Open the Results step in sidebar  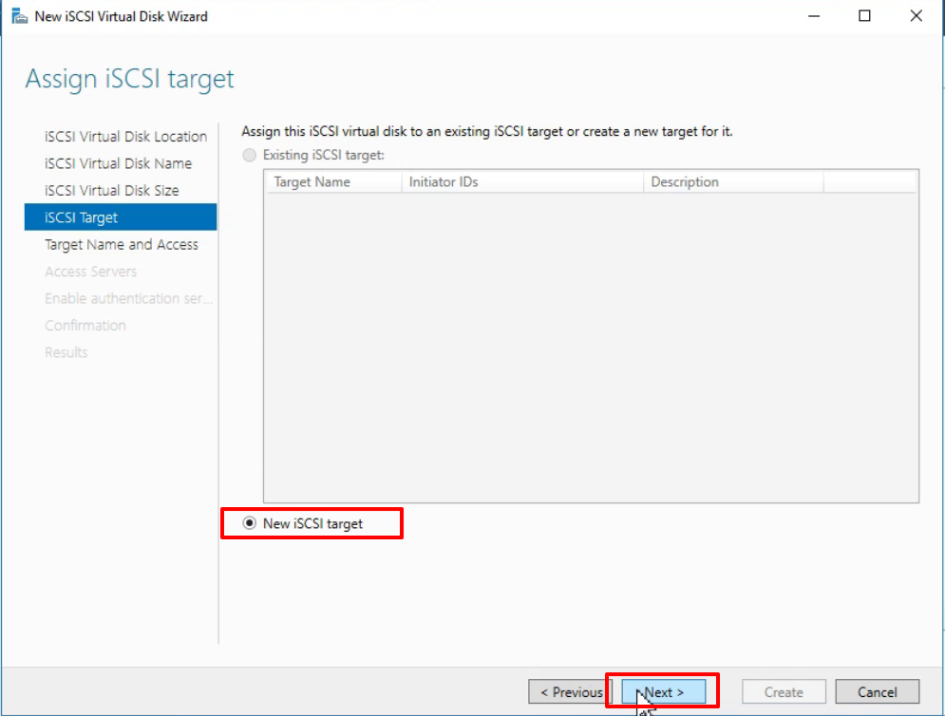point(66,352)
